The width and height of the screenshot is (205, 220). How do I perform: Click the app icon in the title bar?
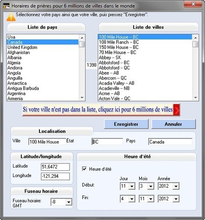point(6,6)
